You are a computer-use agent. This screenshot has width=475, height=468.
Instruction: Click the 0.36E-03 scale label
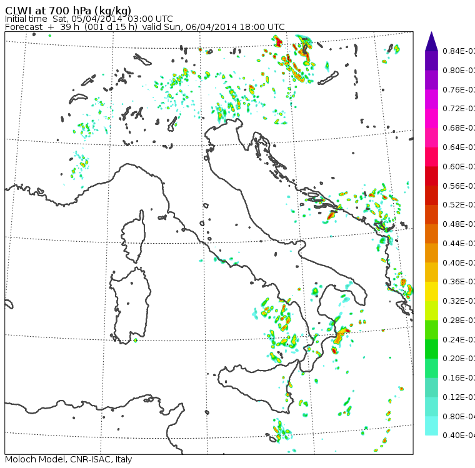459,282
